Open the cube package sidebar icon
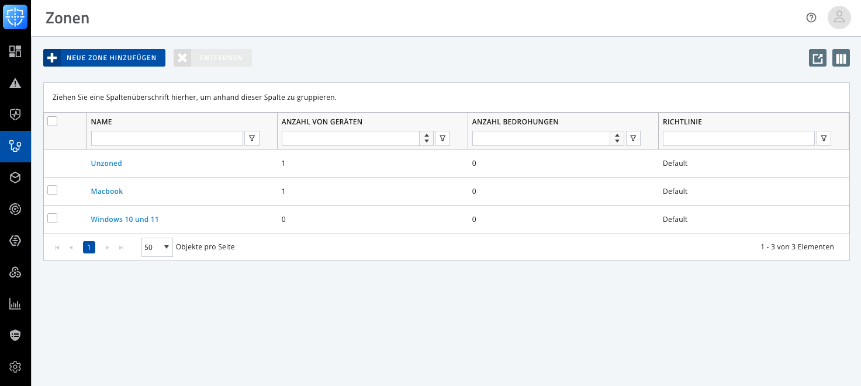This screenshot has height=386, width=861. coord(15,178)
